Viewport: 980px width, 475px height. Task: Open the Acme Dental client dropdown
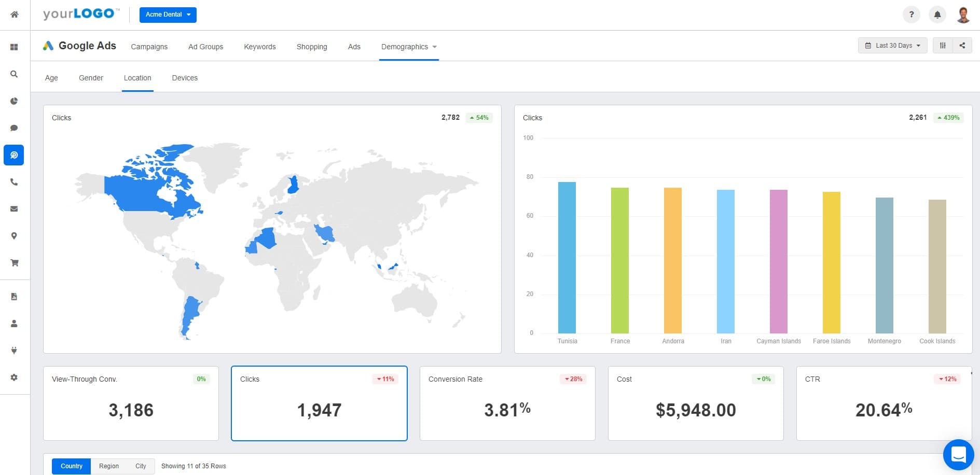[168, 15]
